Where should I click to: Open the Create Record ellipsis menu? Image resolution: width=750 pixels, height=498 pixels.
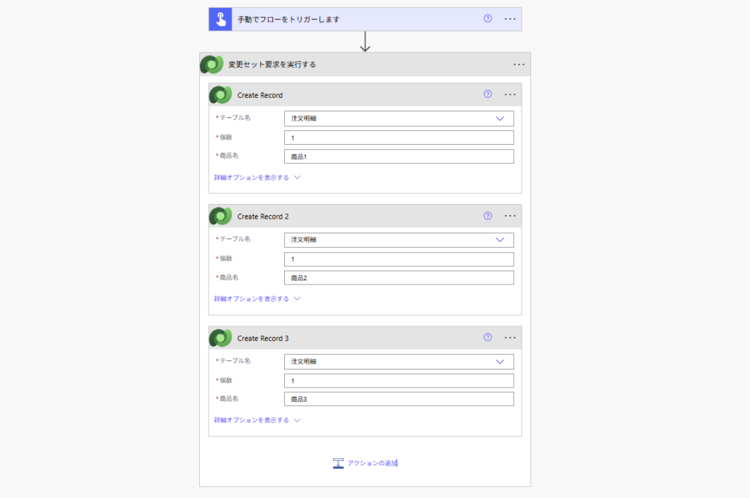pyautogui.click(x=510, y=94)
